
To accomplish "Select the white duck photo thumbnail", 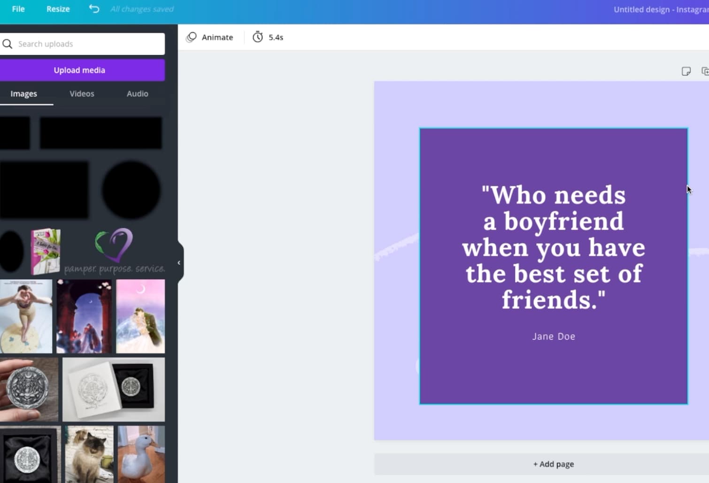I will click(140, 454).
